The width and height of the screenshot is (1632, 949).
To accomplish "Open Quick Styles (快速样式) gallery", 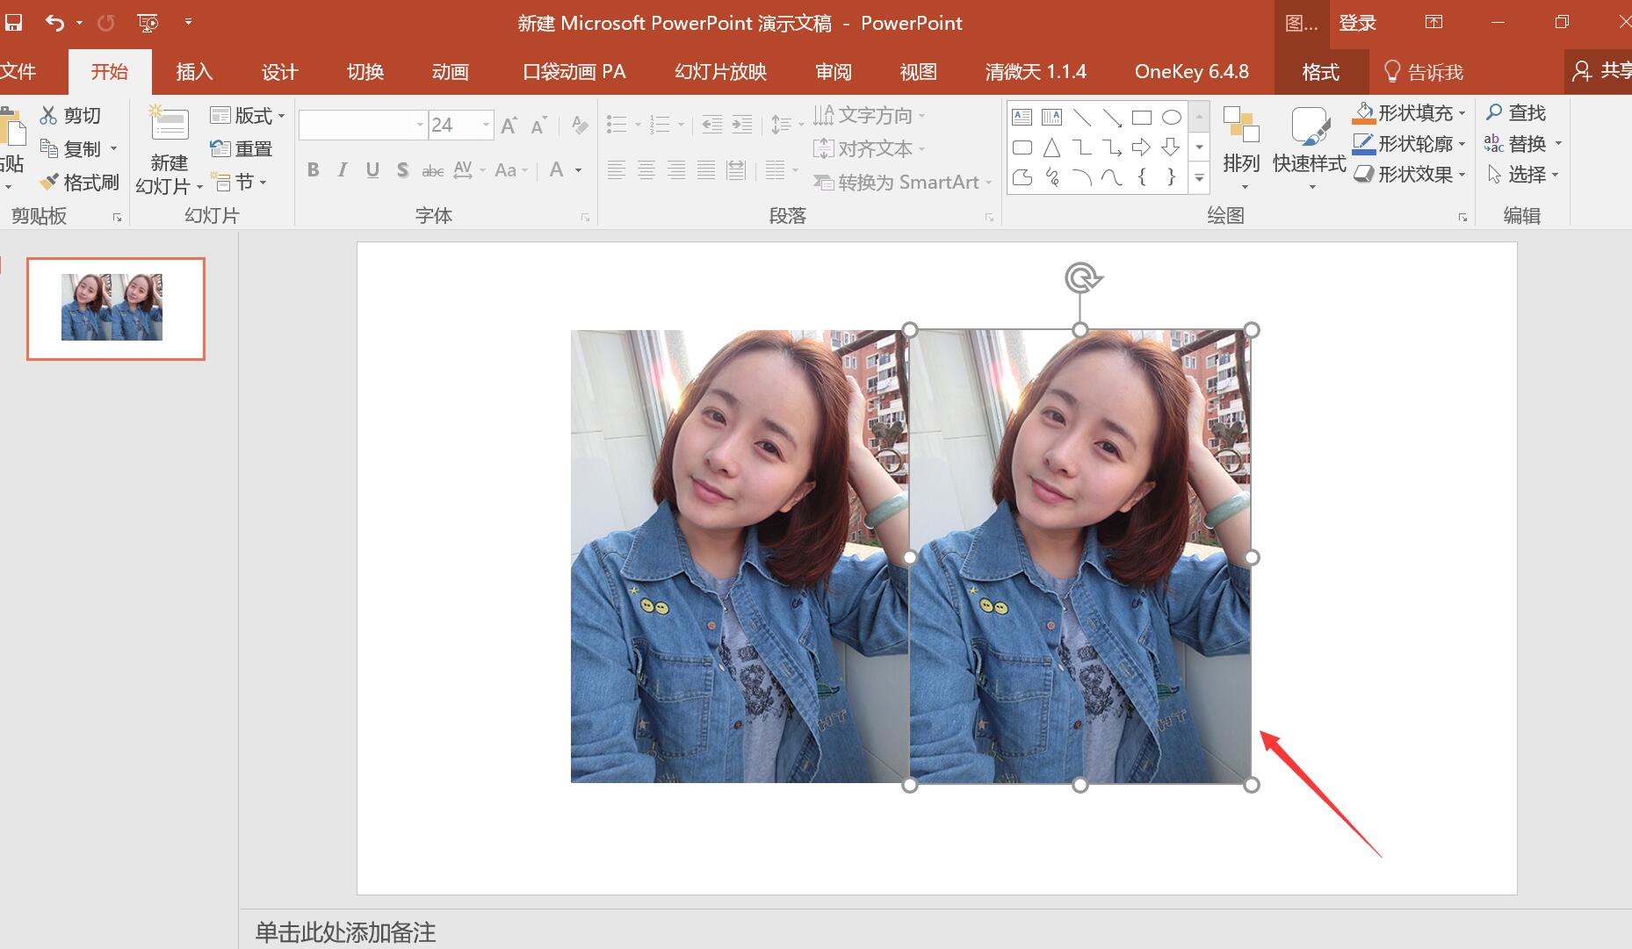I will click(1309, 148).
